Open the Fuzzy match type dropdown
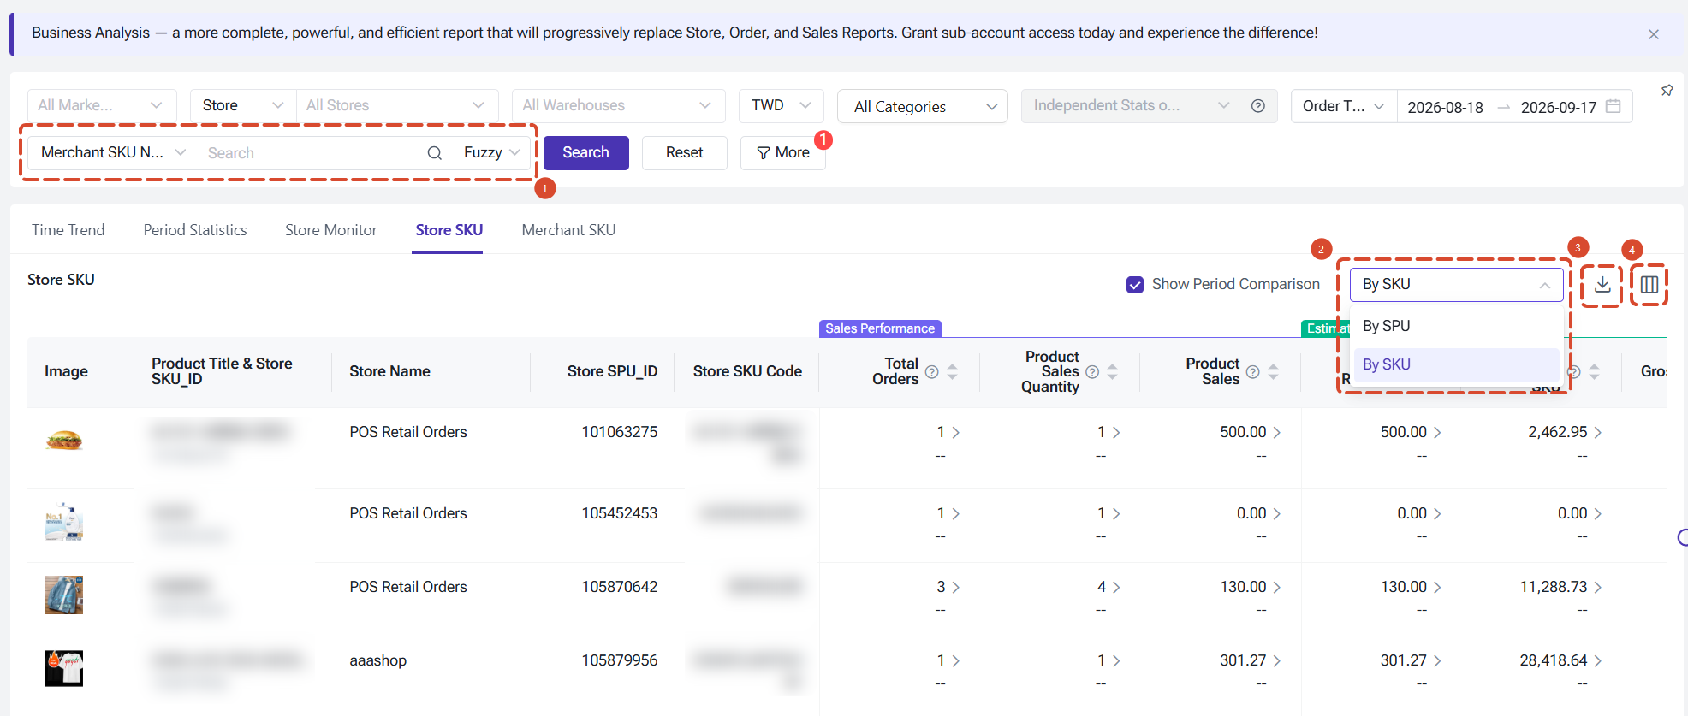 [x=492, y=153]
